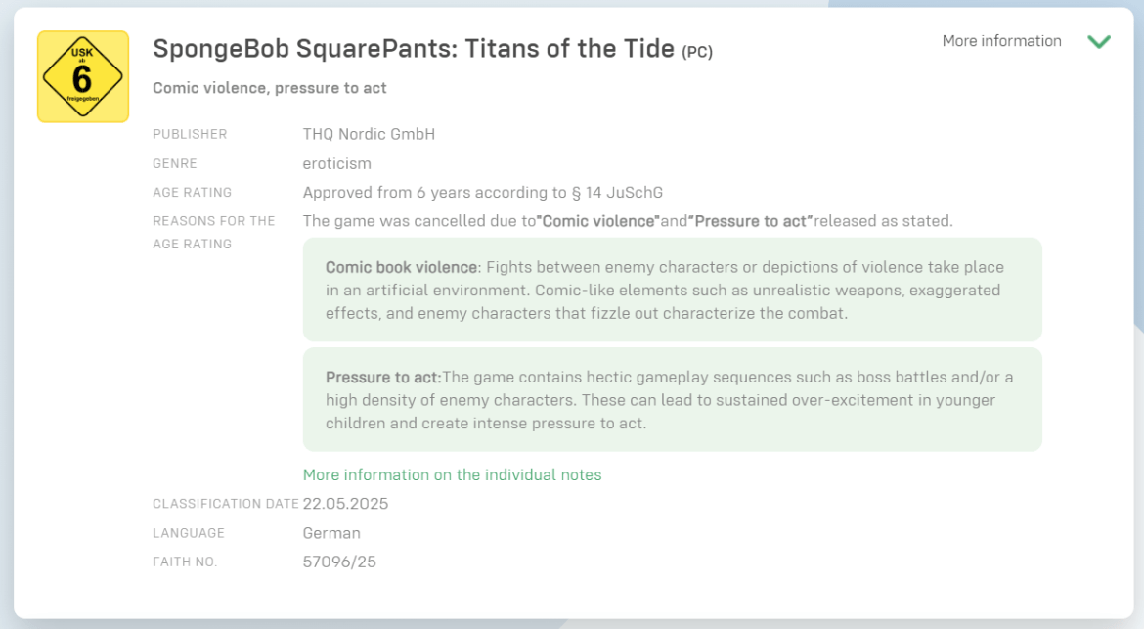The height and width of the screenshot is (629, 1144).
Task: Click publisher name THQ Nordic GmbH
Action: tap(369, 134)
